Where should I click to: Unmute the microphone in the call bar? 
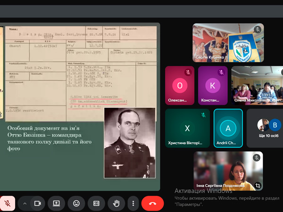(8, 204)
